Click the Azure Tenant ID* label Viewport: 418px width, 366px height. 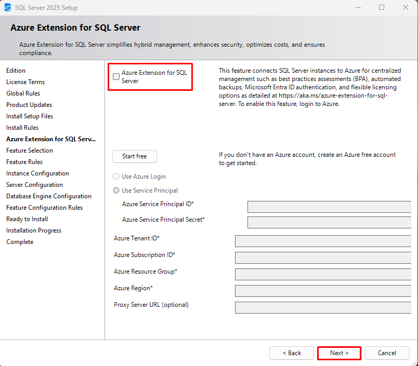(137, 238)
